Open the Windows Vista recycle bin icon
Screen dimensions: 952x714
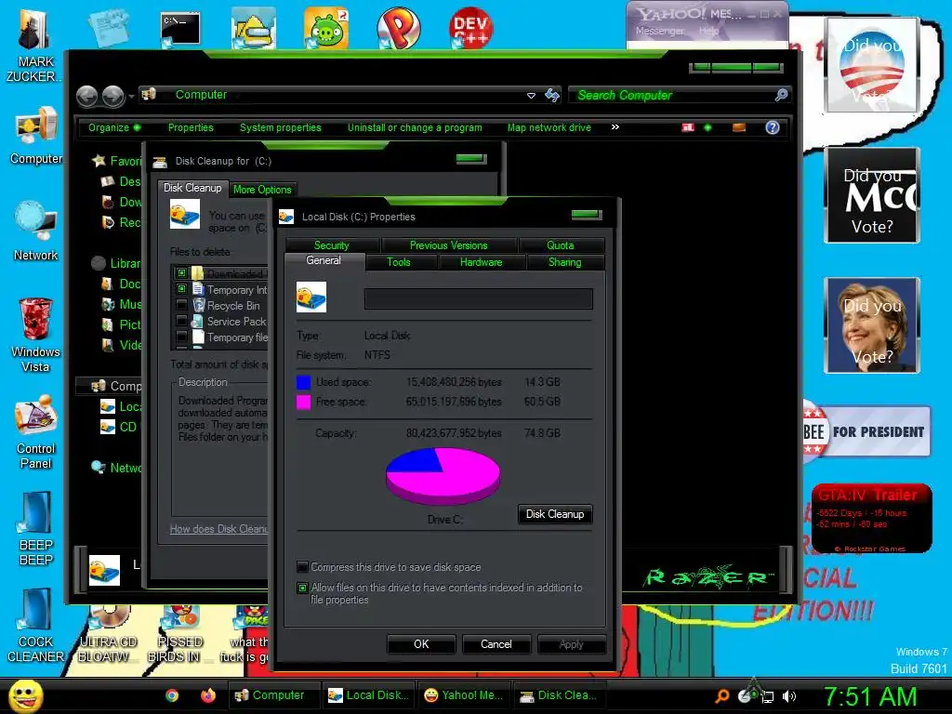(35, 335)
